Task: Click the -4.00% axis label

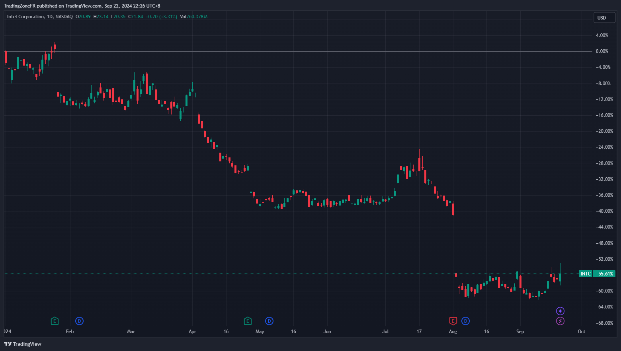Action: tap(603, 67)
